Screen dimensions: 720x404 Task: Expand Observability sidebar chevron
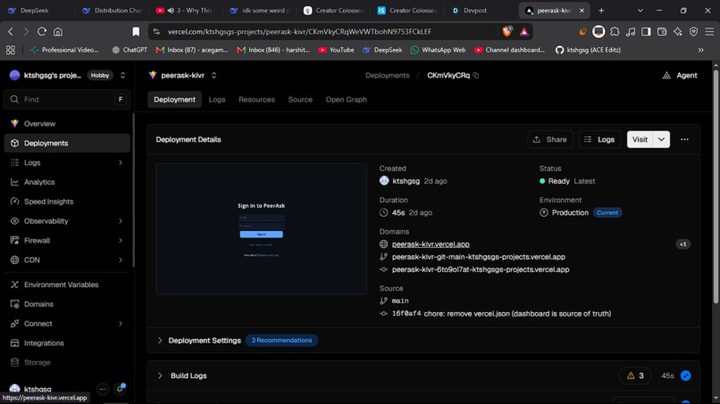[x=121, y=220]
